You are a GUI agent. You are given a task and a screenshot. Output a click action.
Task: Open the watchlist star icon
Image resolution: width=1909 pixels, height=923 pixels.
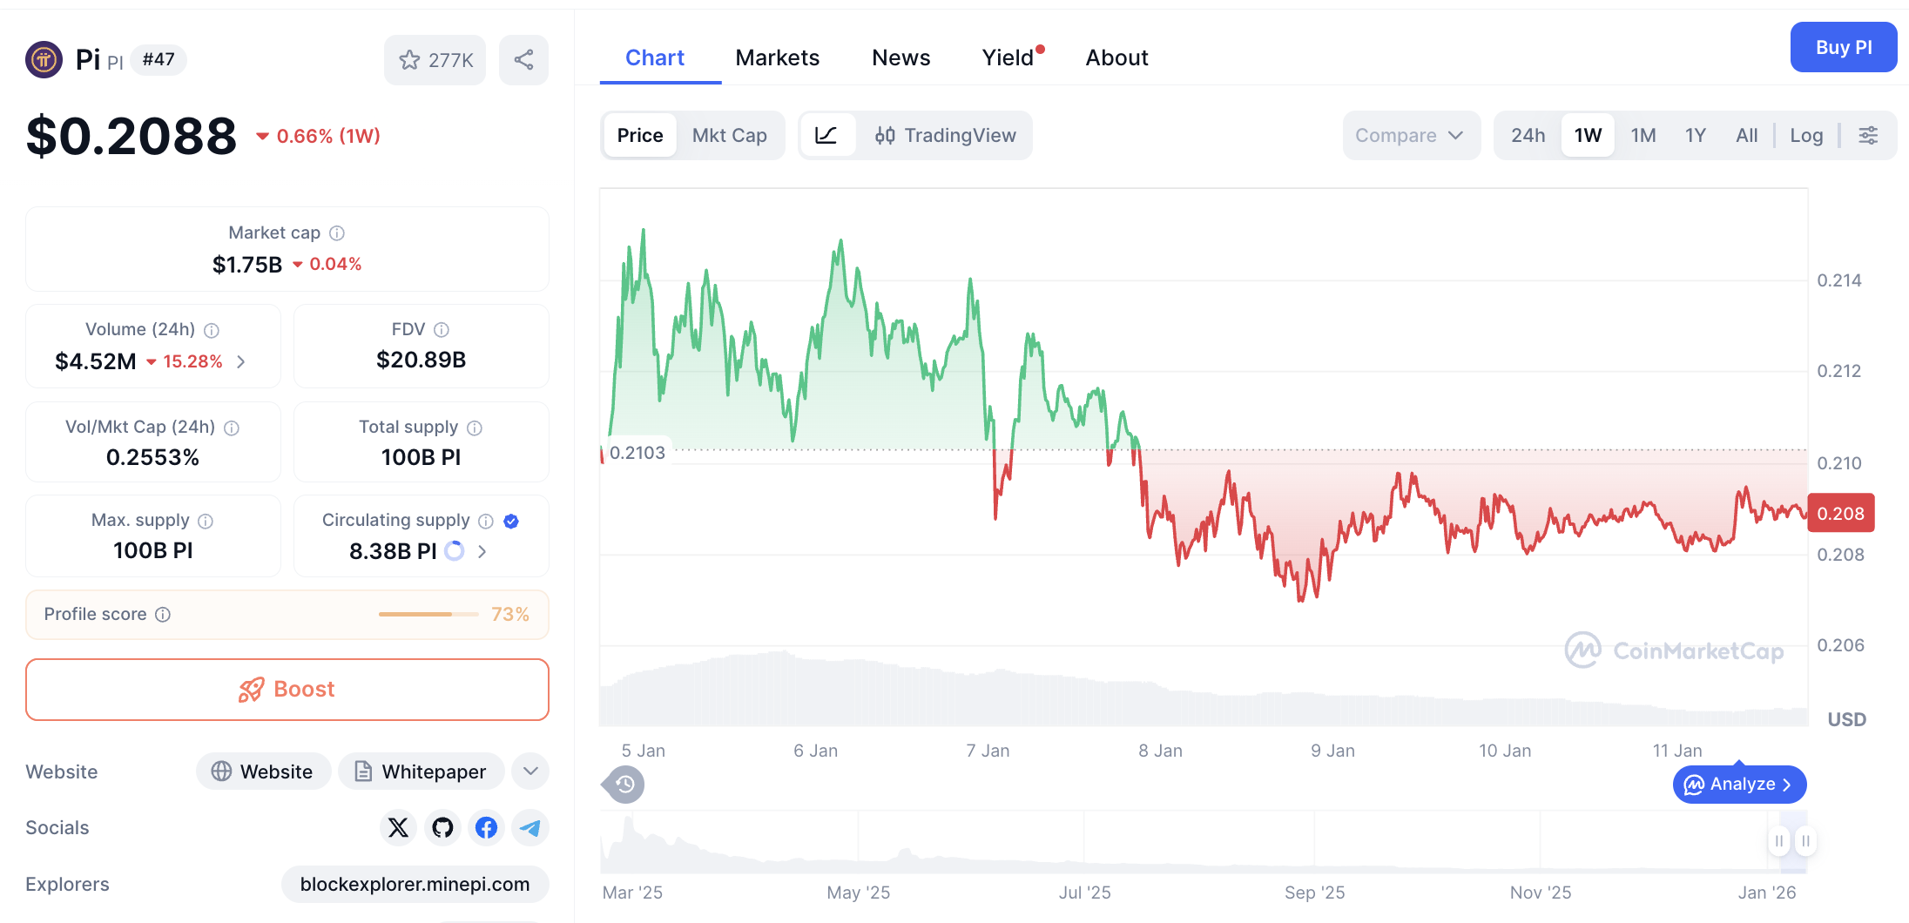coord(409,59)
